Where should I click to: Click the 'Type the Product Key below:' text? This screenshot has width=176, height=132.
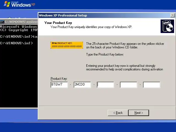pyautogui.click(x=105, y=54)
